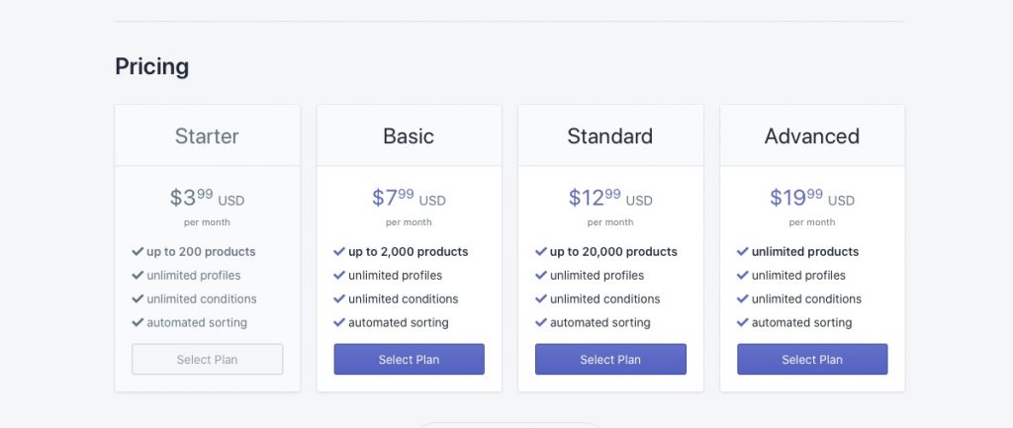This screenshot has width=1013, height=428.
Task: Click the $19.99 USD price
Action: click(812, 198)
